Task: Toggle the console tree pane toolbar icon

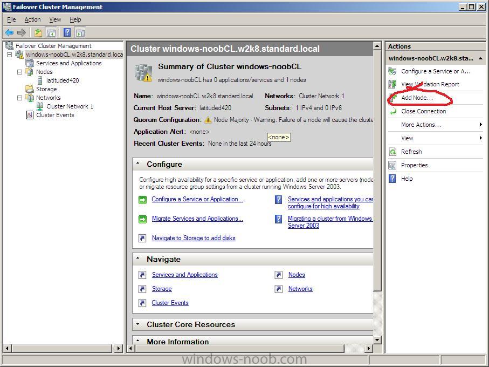Action: [x=51, y=32]
